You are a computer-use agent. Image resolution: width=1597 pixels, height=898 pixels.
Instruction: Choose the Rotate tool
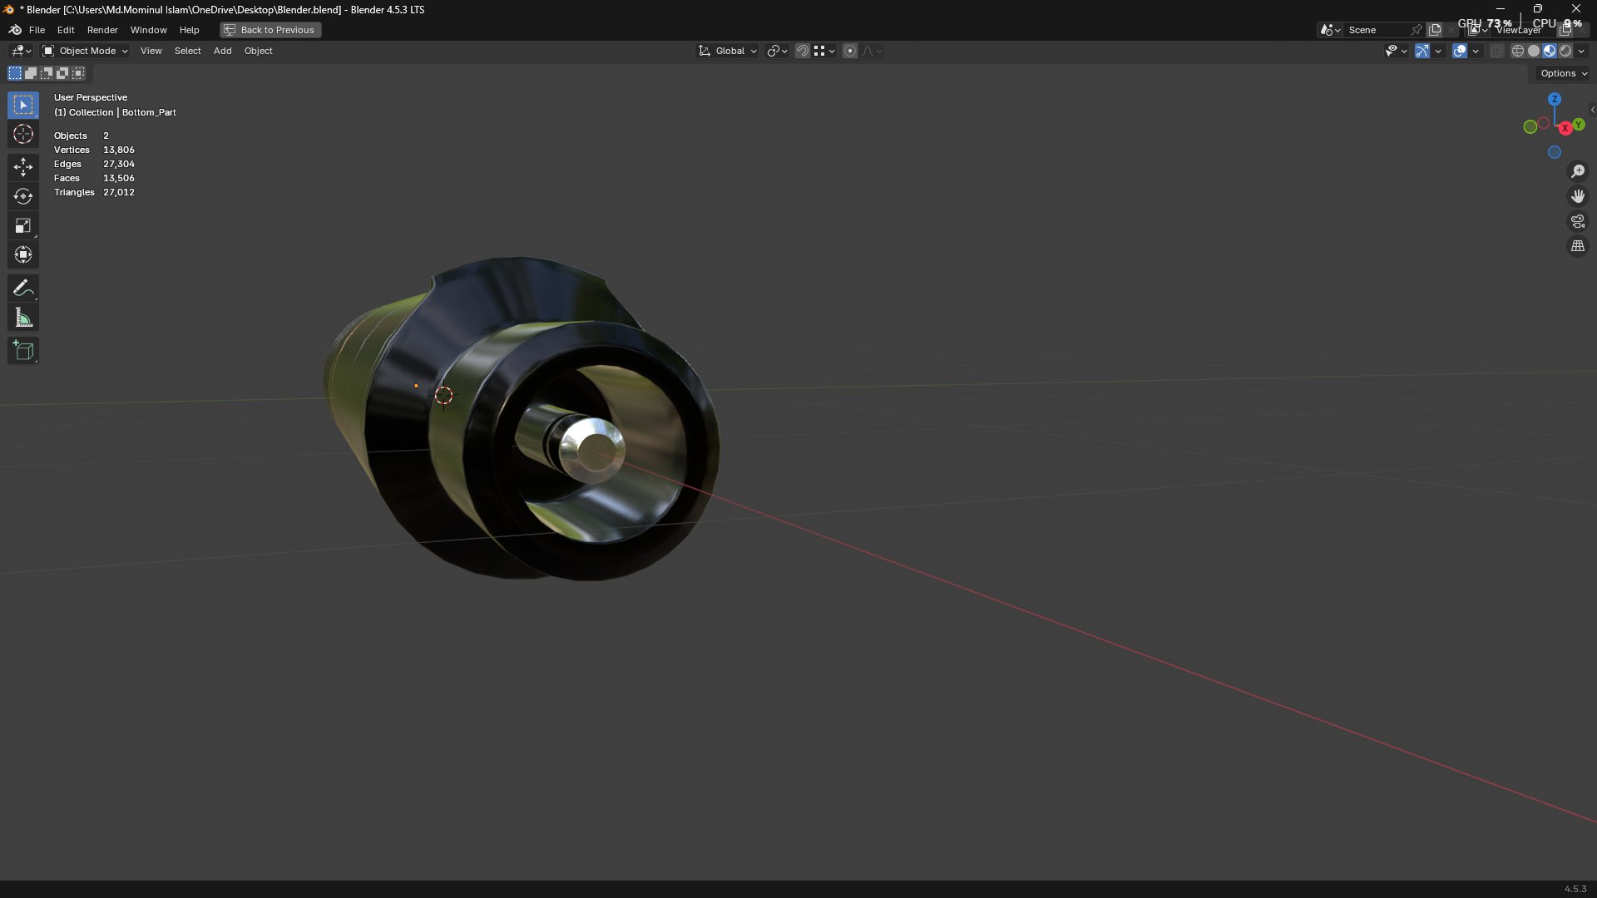pos(23,196)
